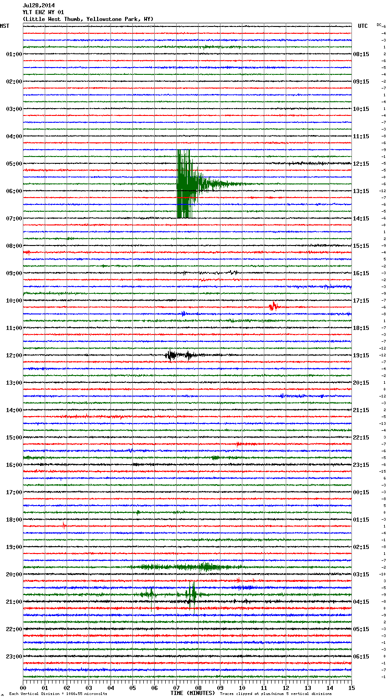Click the Little West Thumb location title
Screen dimensions: 388x700
pos(88,19)
